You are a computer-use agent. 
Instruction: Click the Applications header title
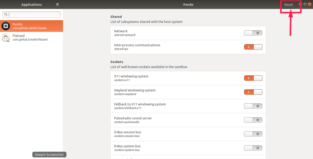pyautogui.click(x=31, y=4)
